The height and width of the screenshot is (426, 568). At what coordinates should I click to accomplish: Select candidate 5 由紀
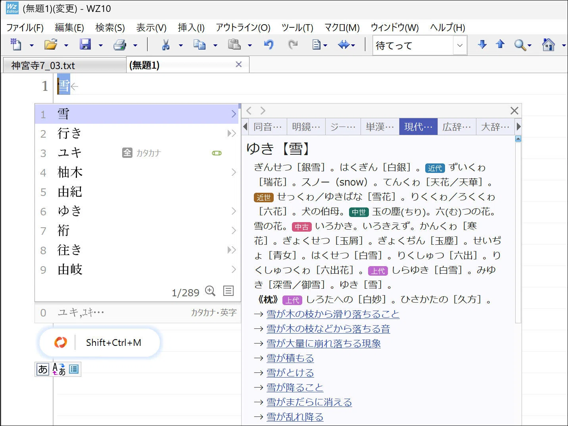(x=137, y=192)
